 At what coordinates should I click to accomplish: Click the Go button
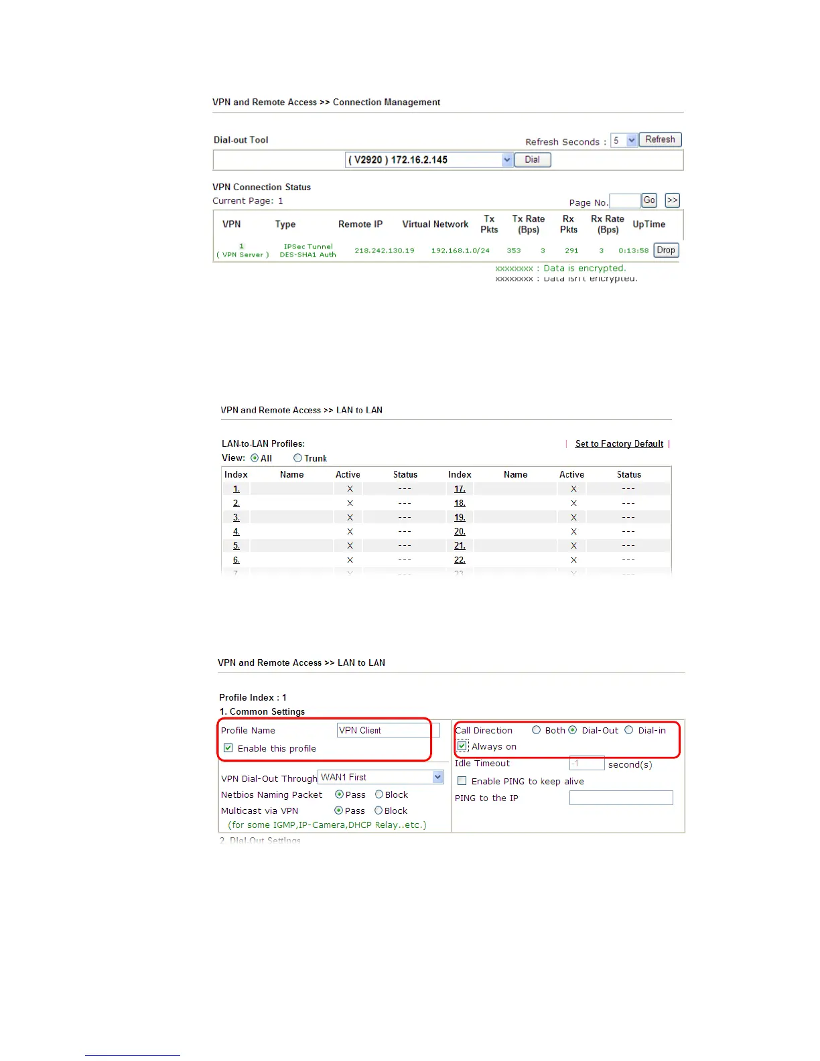point(649,200)
